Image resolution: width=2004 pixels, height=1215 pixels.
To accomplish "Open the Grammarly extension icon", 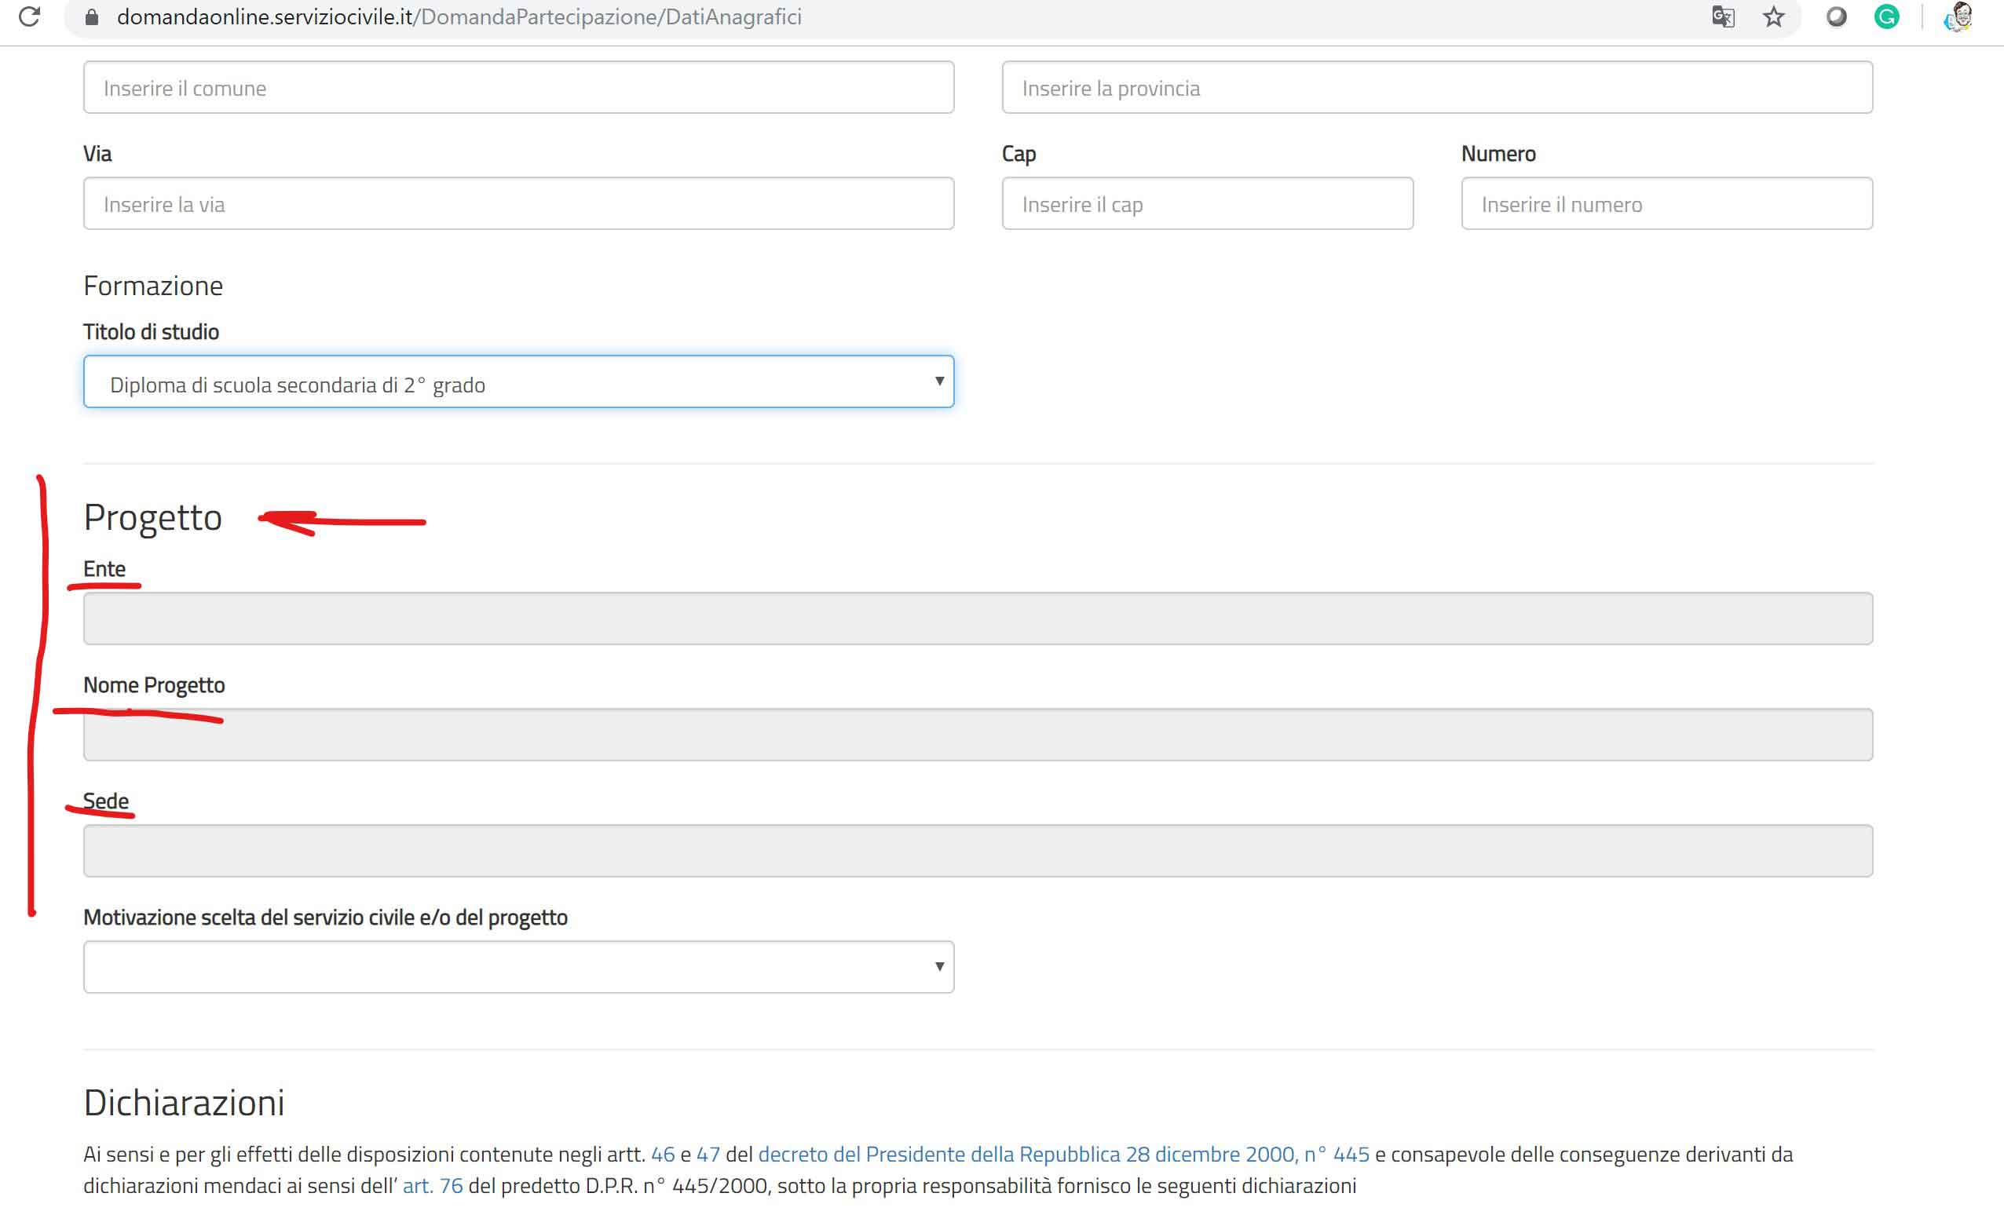I will (1886, 17).
